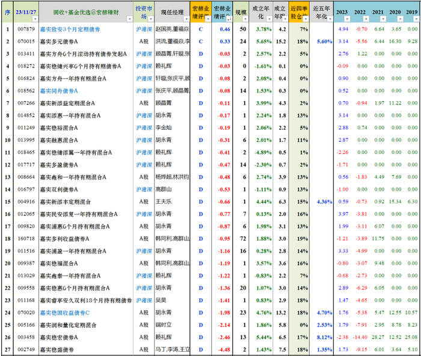Select the 4.36% five-year annualized cell
421x356 pixels.
322,202
